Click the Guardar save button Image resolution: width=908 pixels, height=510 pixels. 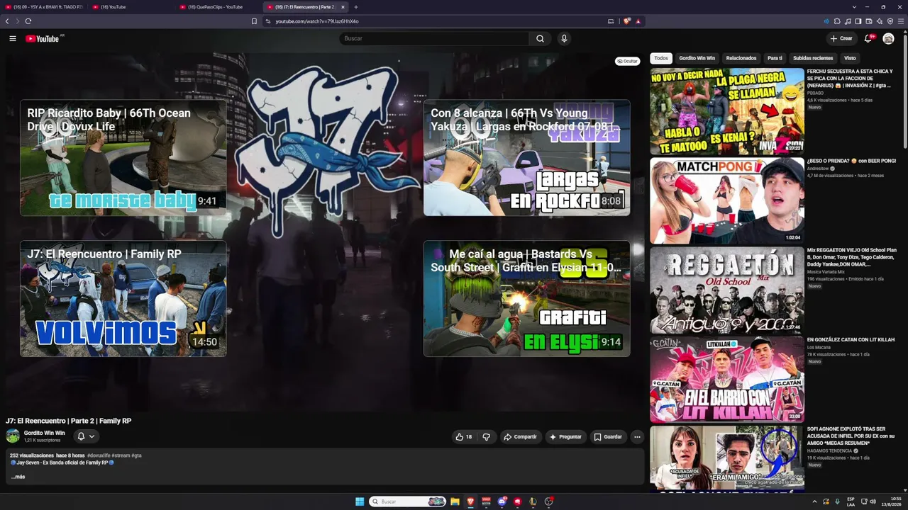point(608,437)
